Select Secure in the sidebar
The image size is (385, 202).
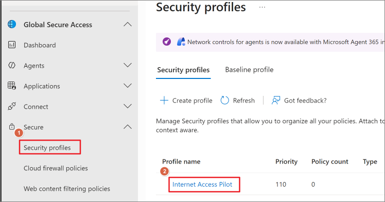(x=33, y=127)
